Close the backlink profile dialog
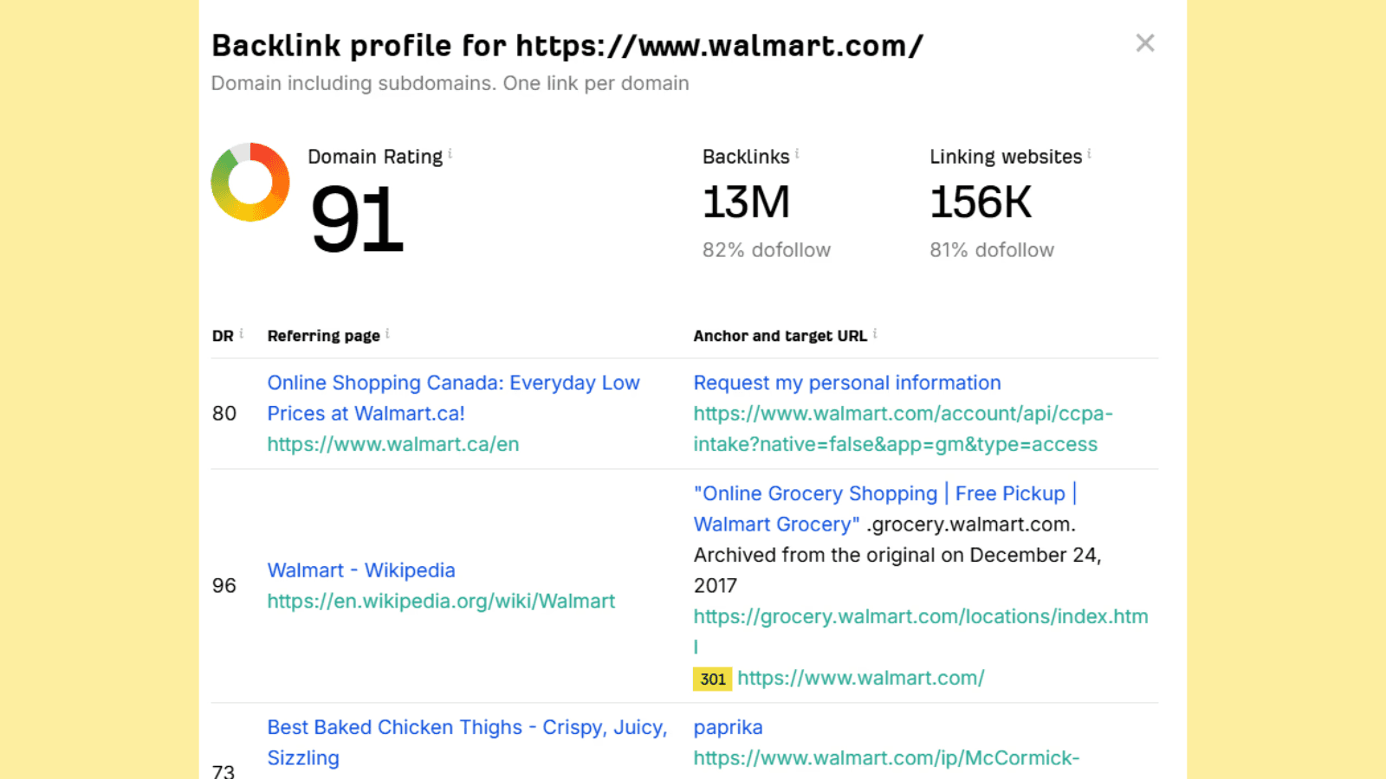The width and height of the screenshot is (1386, 779). click(x=1145, y=43)
